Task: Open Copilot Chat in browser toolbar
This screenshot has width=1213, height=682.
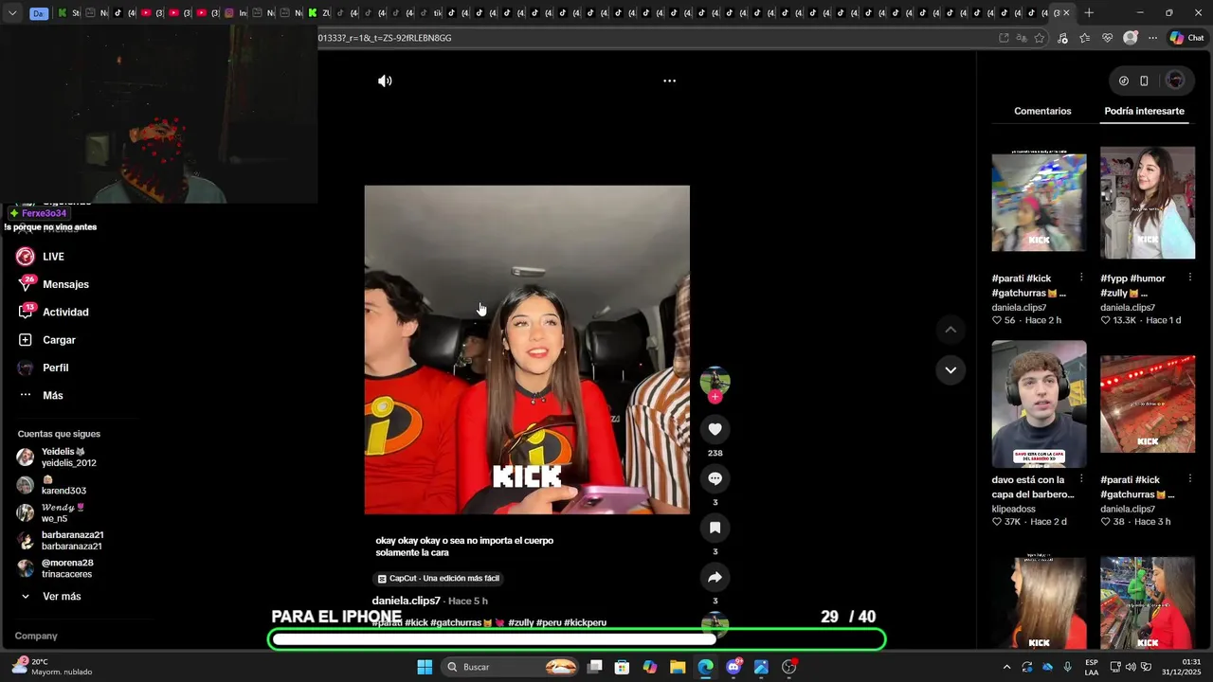Action: tap(1186, 38)
